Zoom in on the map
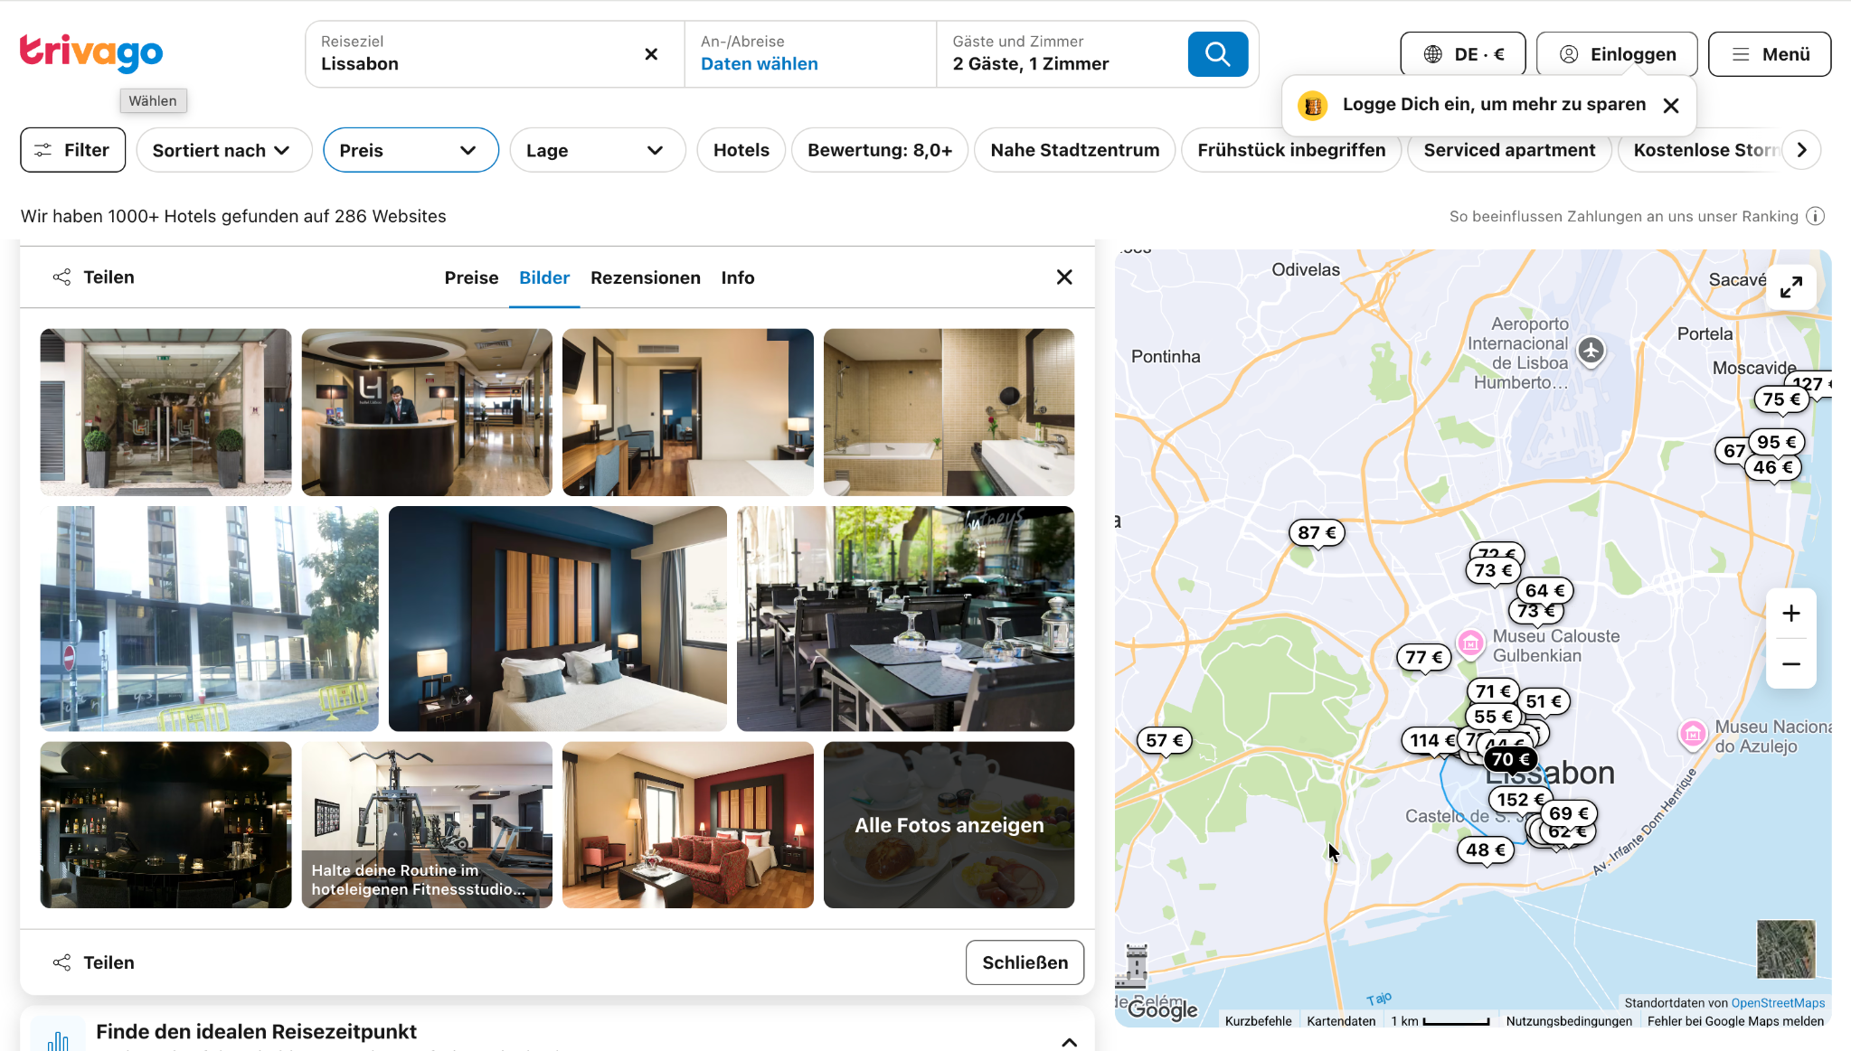The image size is (1851, 1051). coord(1791,614)
